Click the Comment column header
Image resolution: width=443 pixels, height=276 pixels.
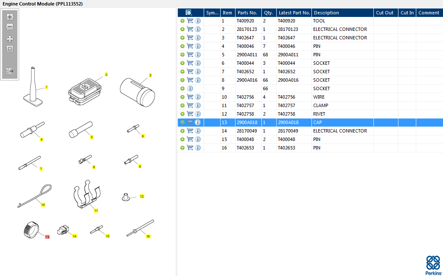point(429,13)
